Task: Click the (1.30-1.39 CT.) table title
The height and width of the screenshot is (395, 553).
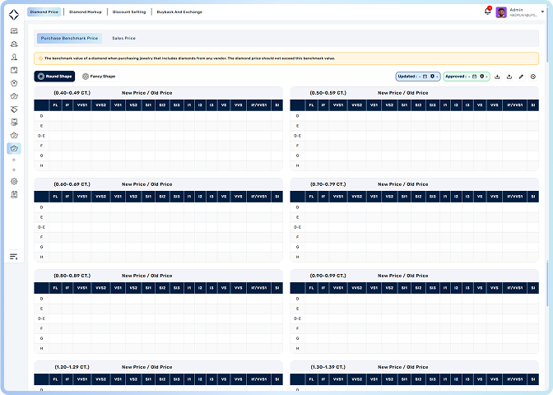Action: pyautogui.click(x=328, y=367)
